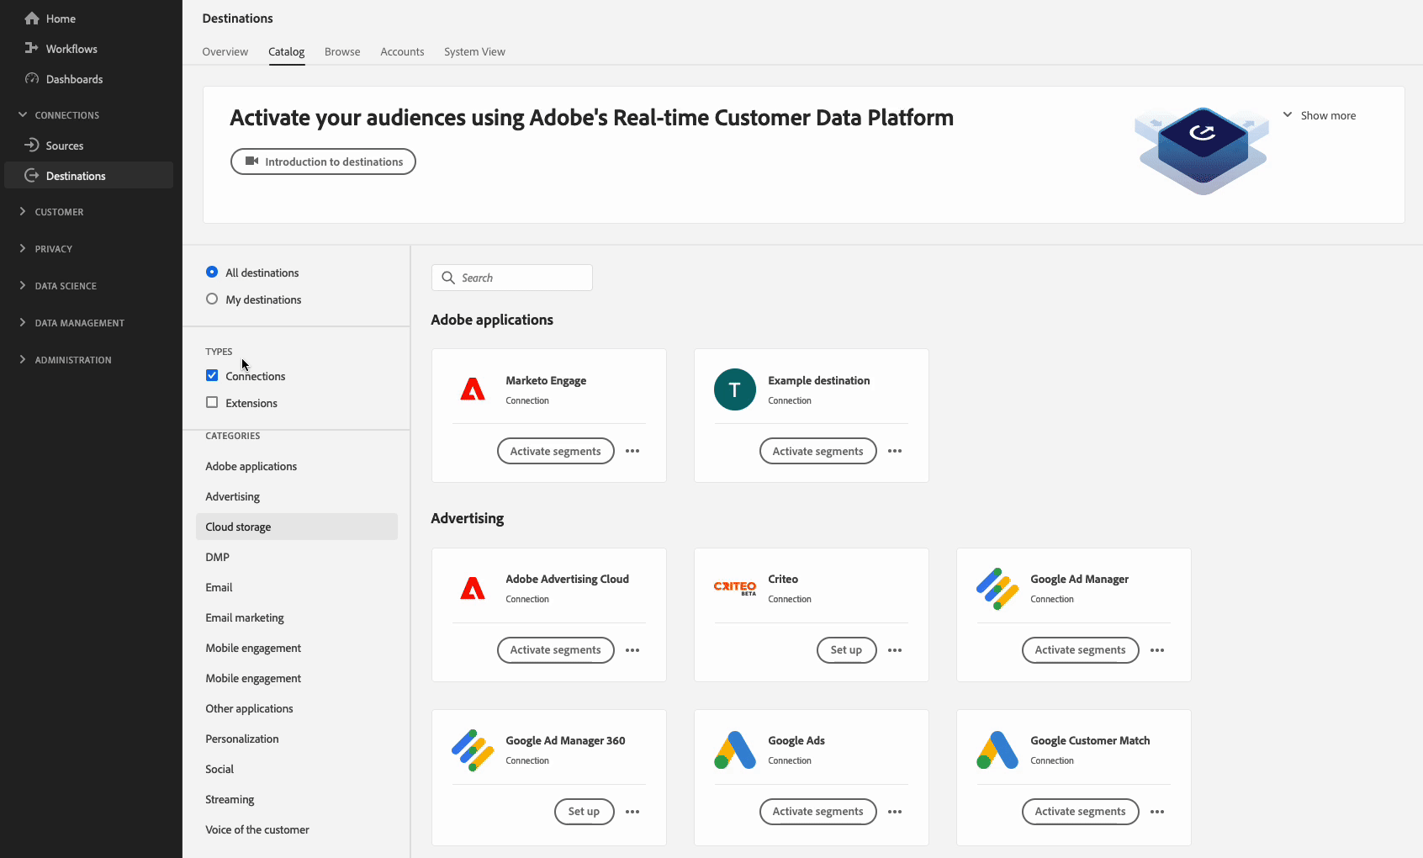
Task: Open more options ellipsis on Criteo card
Action: click(x=895, y=650)
